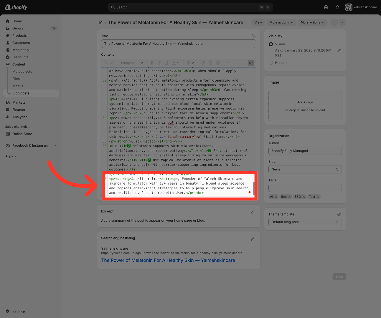Click the notifications bell icon
Image resolution: width=381 pixels, height=318 pixels.
pyautogui.click(x=337, y=7)
